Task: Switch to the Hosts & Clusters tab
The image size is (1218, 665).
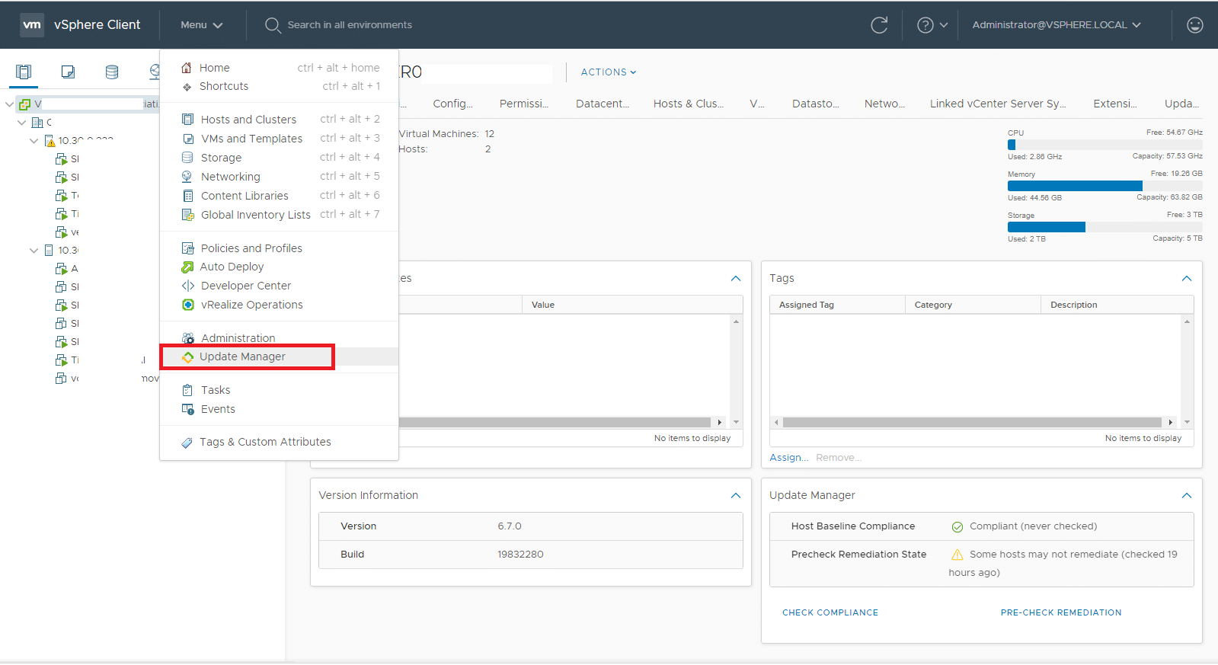Action: (689, 104)
